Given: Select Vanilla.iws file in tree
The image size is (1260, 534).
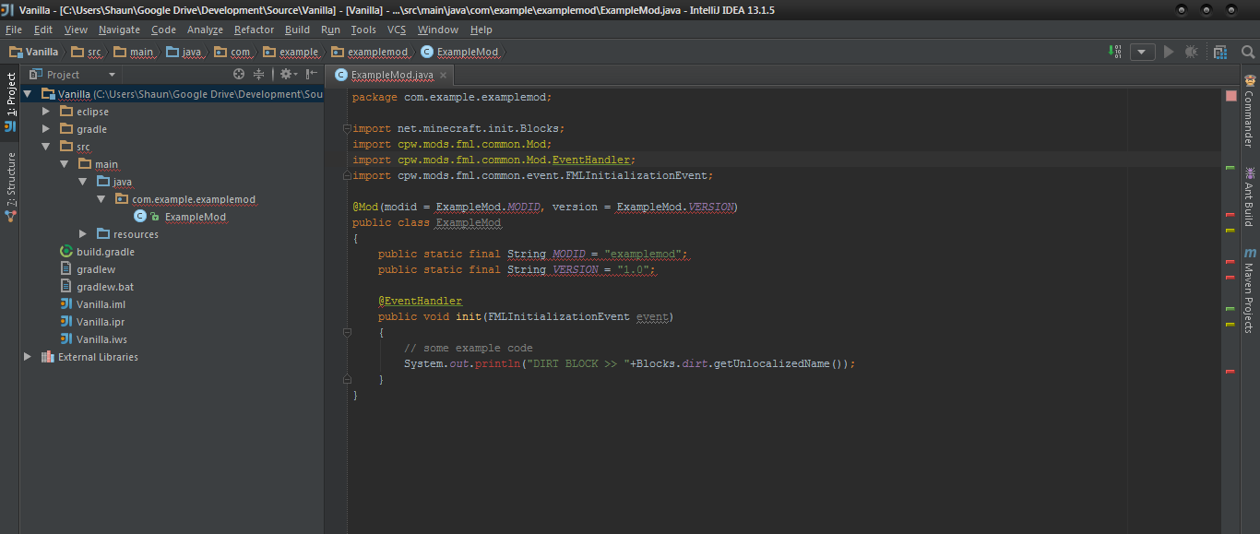Looking at the screenshot, I should click(101, 339).
